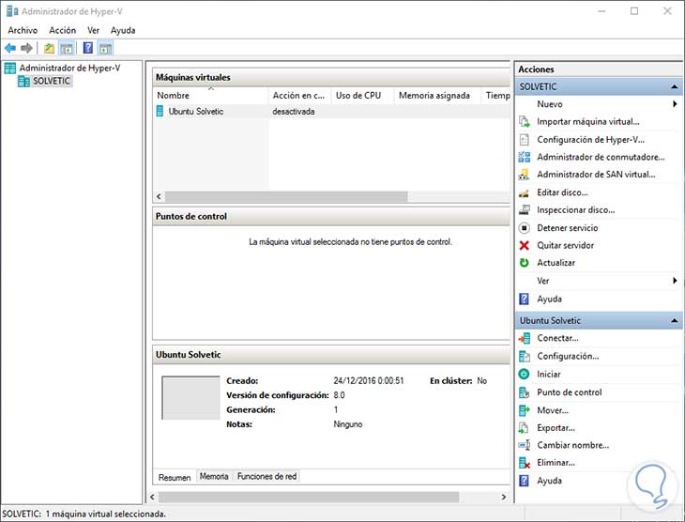Click the Acción en c... column header

(299, 96)
